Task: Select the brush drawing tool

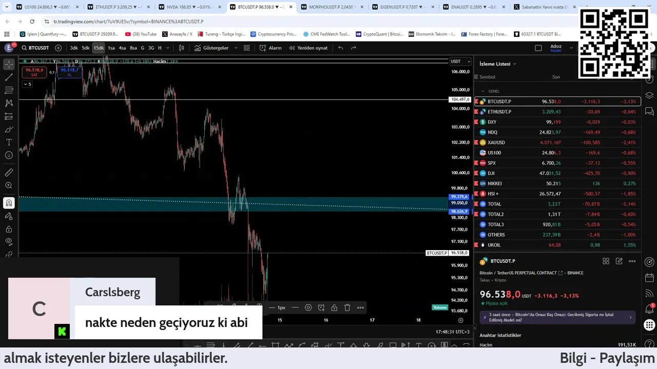Action: [9, 129]
